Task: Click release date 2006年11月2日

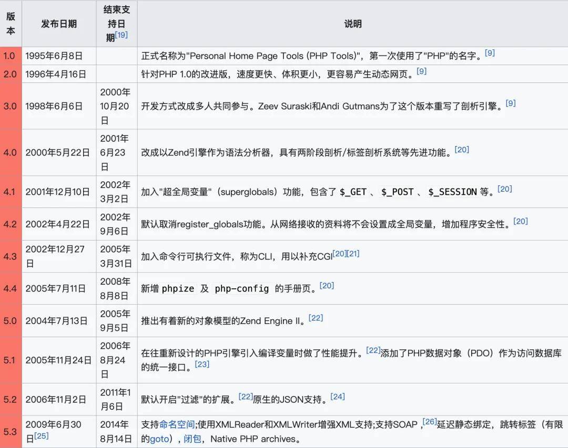Action: (x=55, y=400)
